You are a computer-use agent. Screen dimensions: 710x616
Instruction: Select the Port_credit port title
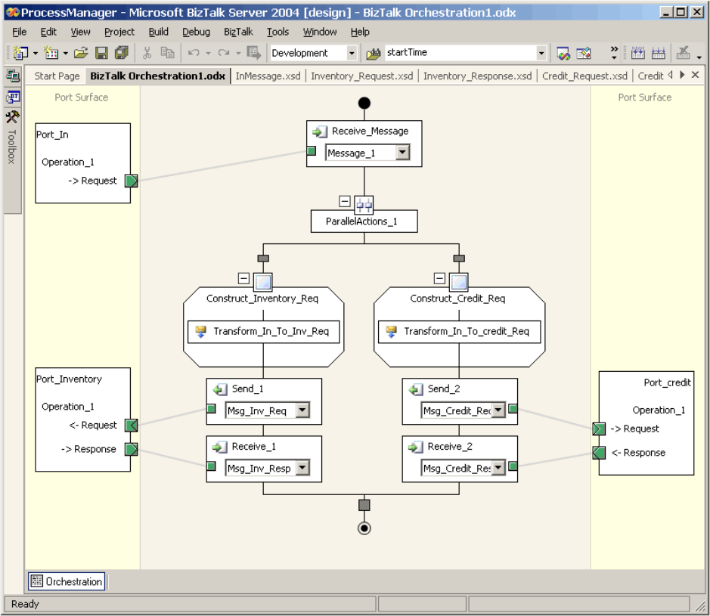667,383
